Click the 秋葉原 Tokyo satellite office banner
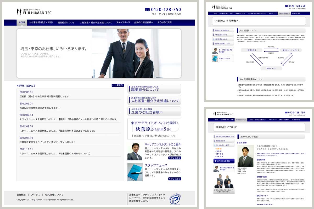The image size is (314, 209). point(154,129)
